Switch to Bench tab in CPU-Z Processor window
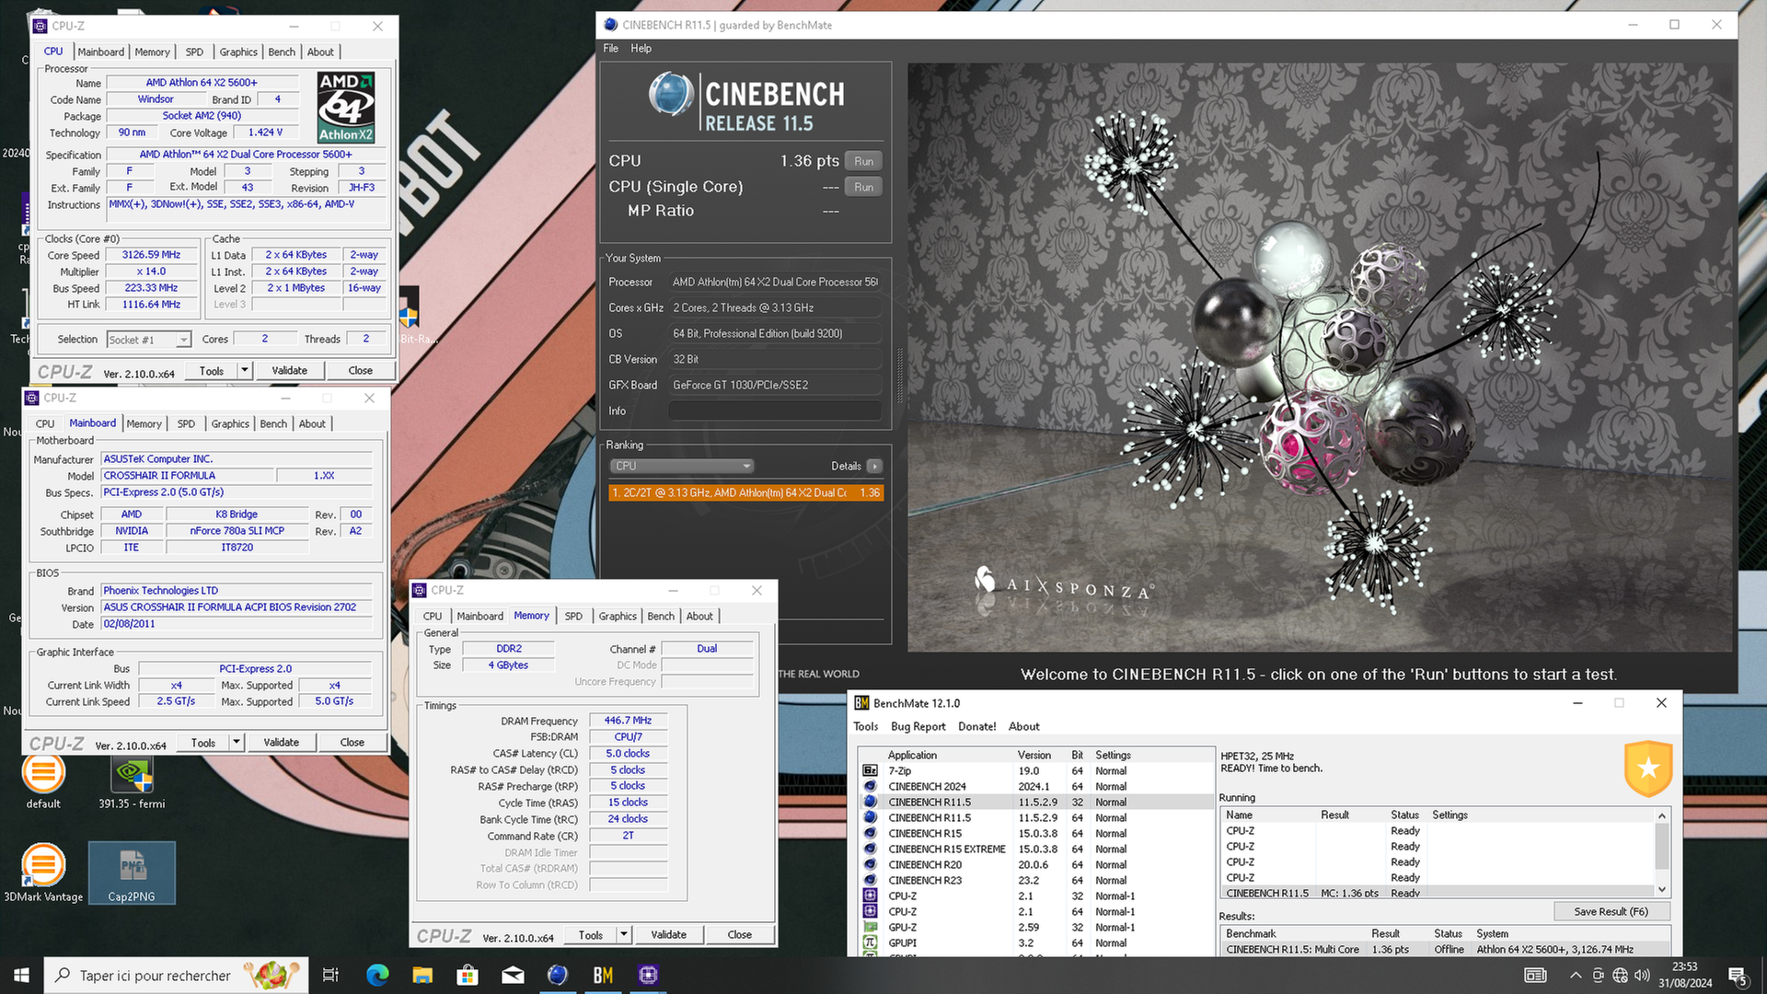Viewport: 1767px width, 994px height. 282,52
